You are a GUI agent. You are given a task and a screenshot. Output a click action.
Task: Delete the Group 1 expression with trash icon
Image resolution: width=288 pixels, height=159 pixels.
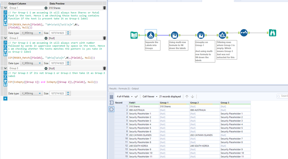[x=104, y=8]
